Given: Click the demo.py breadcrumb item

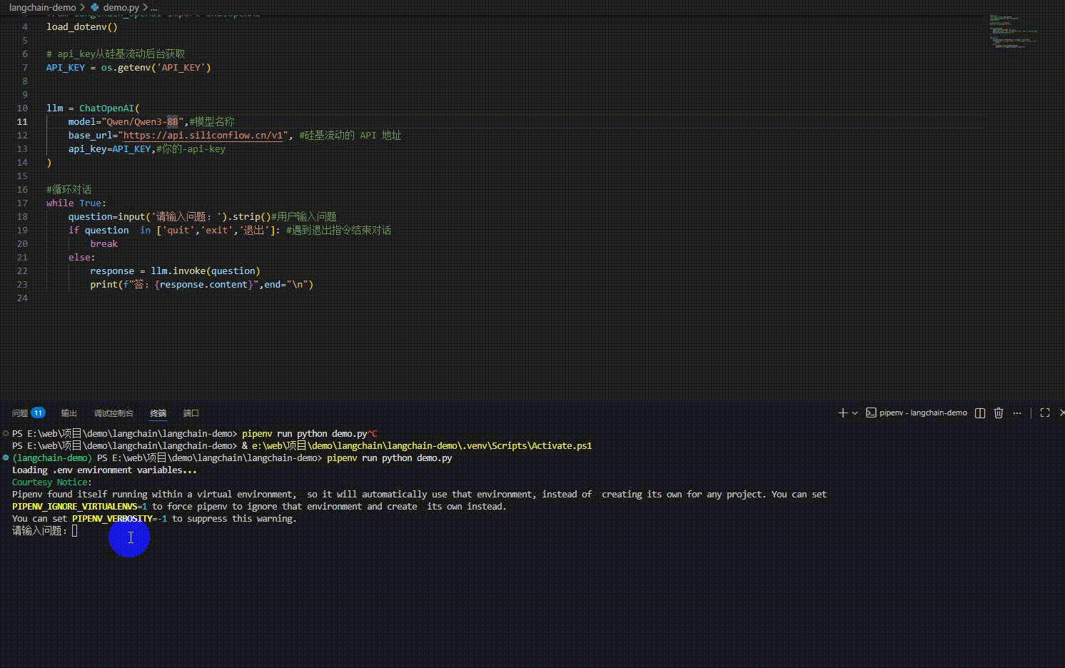Looking at the screenshot, I should [121, 7].
